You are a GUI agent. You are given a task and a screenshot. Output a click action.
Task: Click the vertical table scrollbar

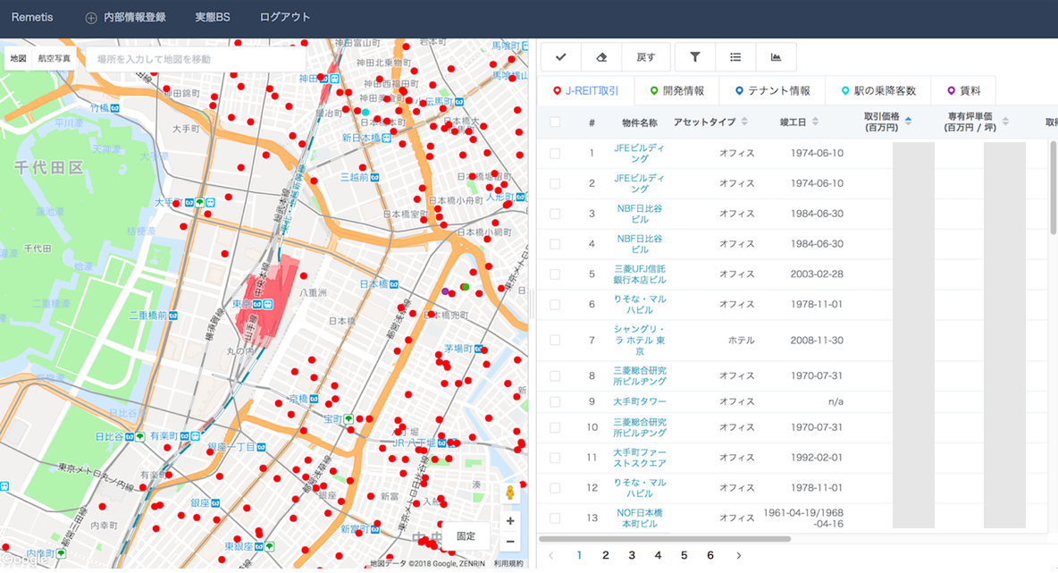pyautogui.click(x=1054, y=188)
